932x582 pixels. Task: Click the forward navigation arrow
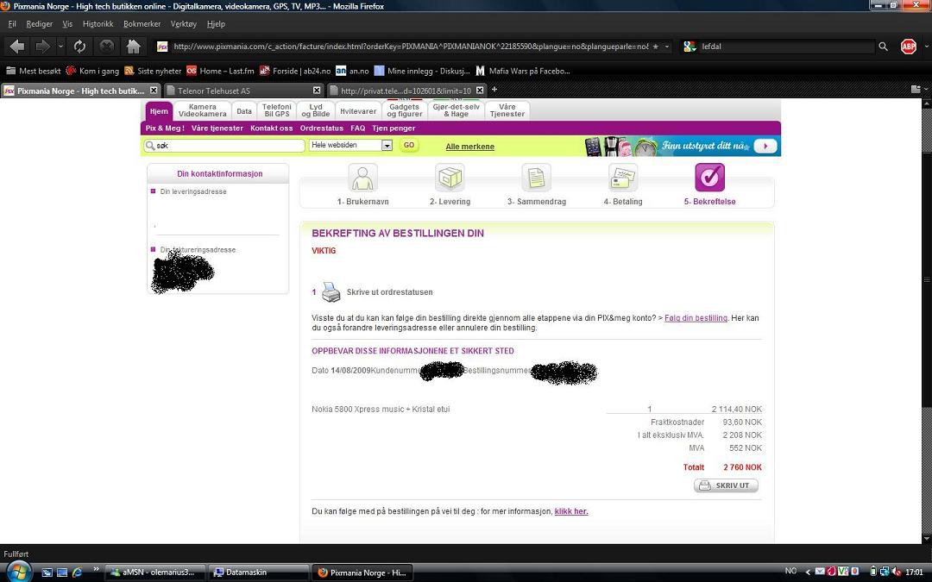42,47
